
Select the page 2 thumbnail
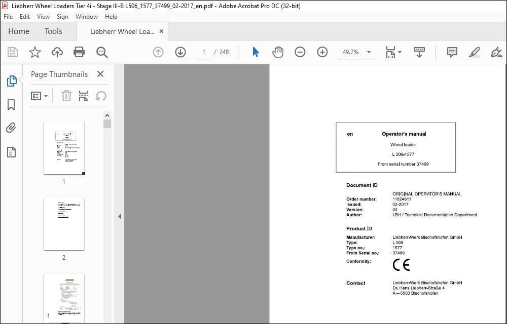coord(64,224)
